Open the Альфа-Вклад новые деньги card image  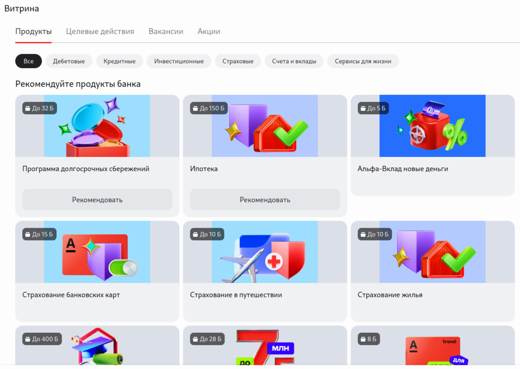pos(432,126)
